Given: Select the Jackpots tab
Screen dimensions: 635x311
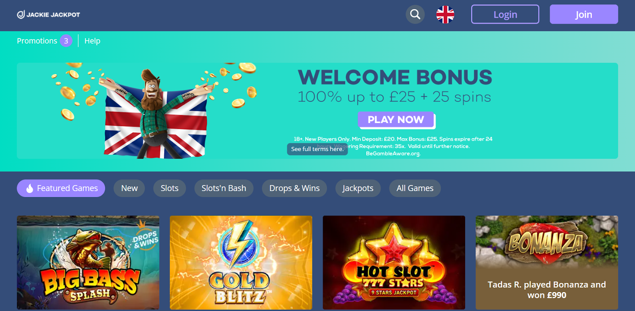Looking at the screenshot, I should point(358,188).
